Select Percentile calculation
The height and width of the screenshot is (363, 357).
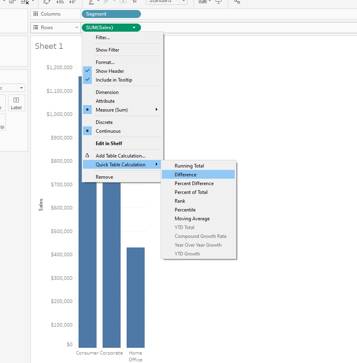[x=198, y=210]
